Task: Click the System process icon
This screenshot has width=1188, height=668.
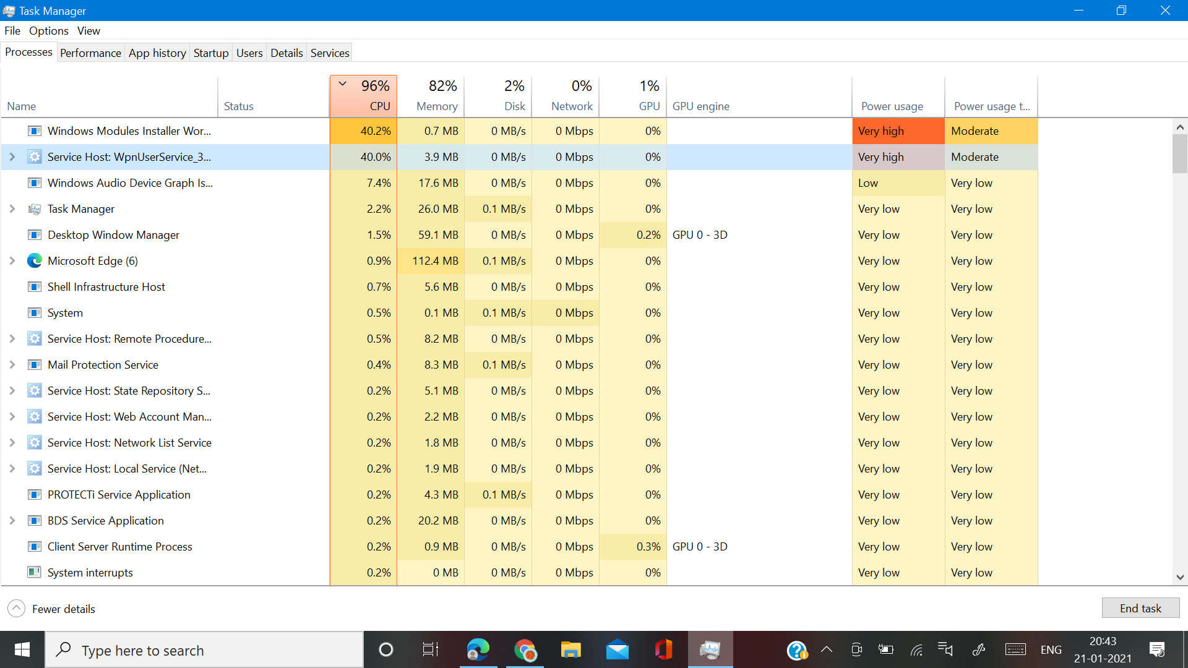Action: click(35, 313)
